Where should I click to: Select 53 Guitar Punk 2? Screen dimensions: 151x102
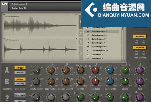pyautogui.click(x=102, y=58)
